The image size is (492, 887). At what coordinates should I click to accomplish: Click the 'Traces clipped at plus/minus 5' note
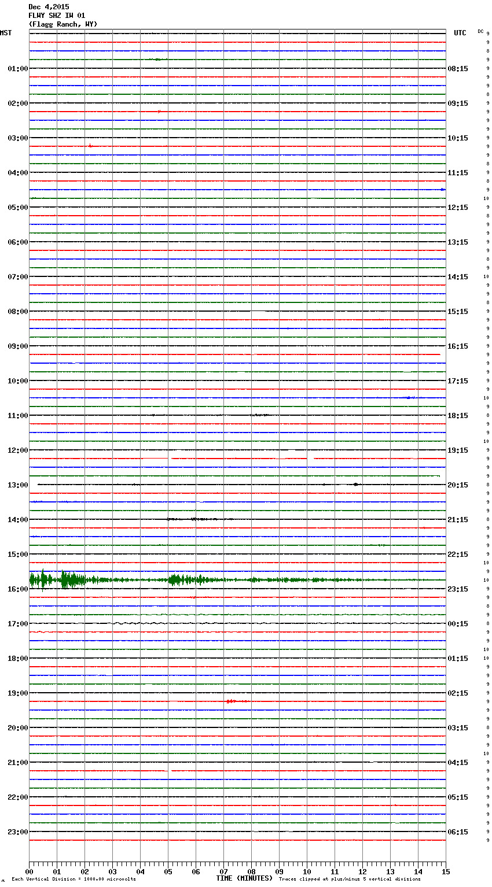[x=350, y=879]
